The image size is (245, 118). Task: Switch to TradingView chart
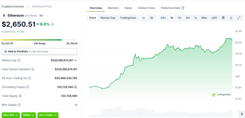click(x=128, y=18)
